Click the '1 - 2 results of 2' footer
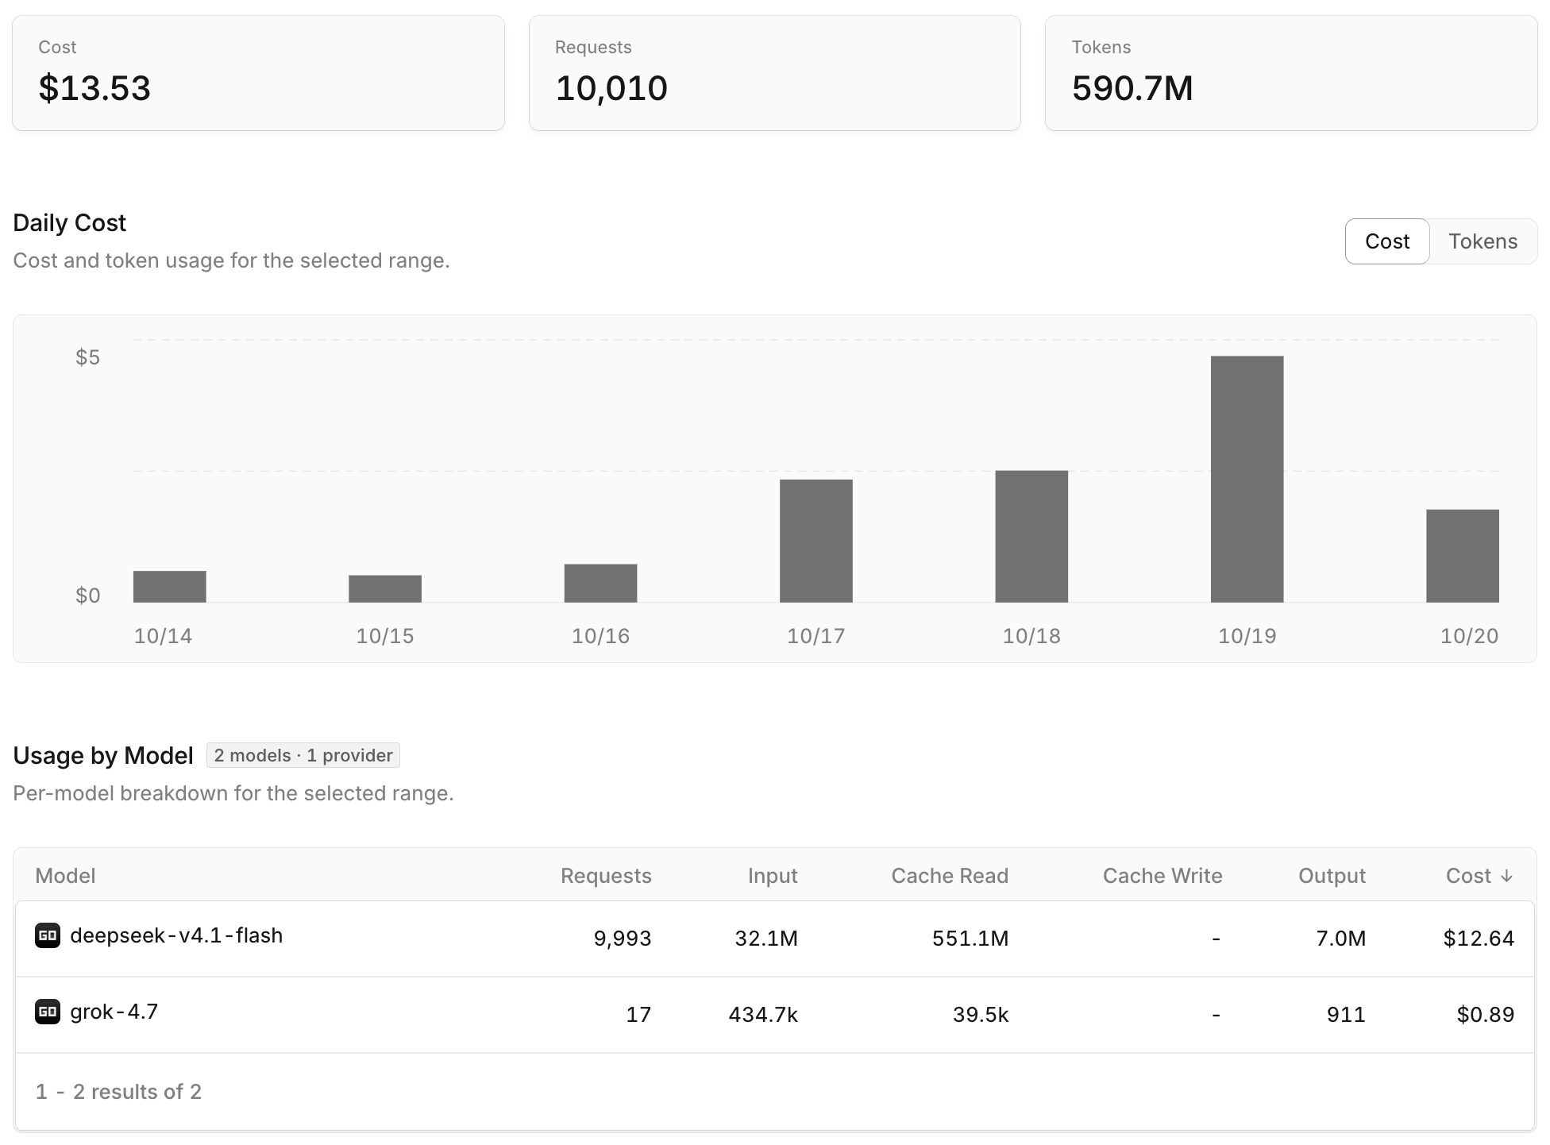 click(x=118, y=1092)
